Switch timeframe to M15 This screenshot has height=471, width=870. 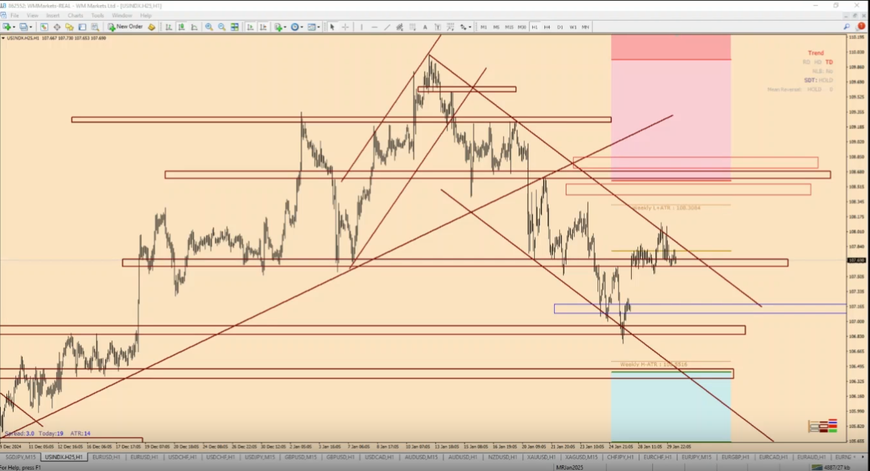click(x=509, y=27)
